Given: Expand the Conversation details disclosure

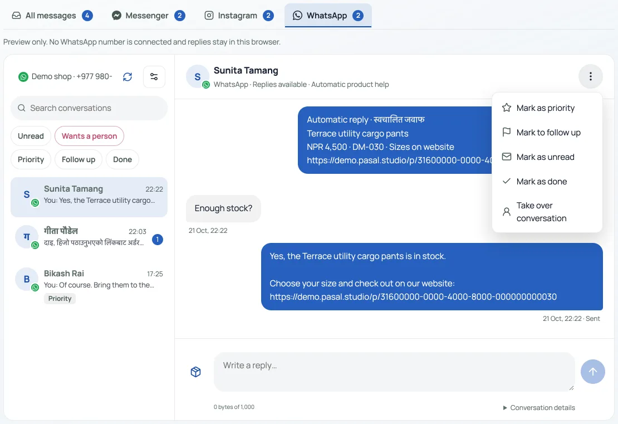Looking at the screenshot, I should point(539,407).
